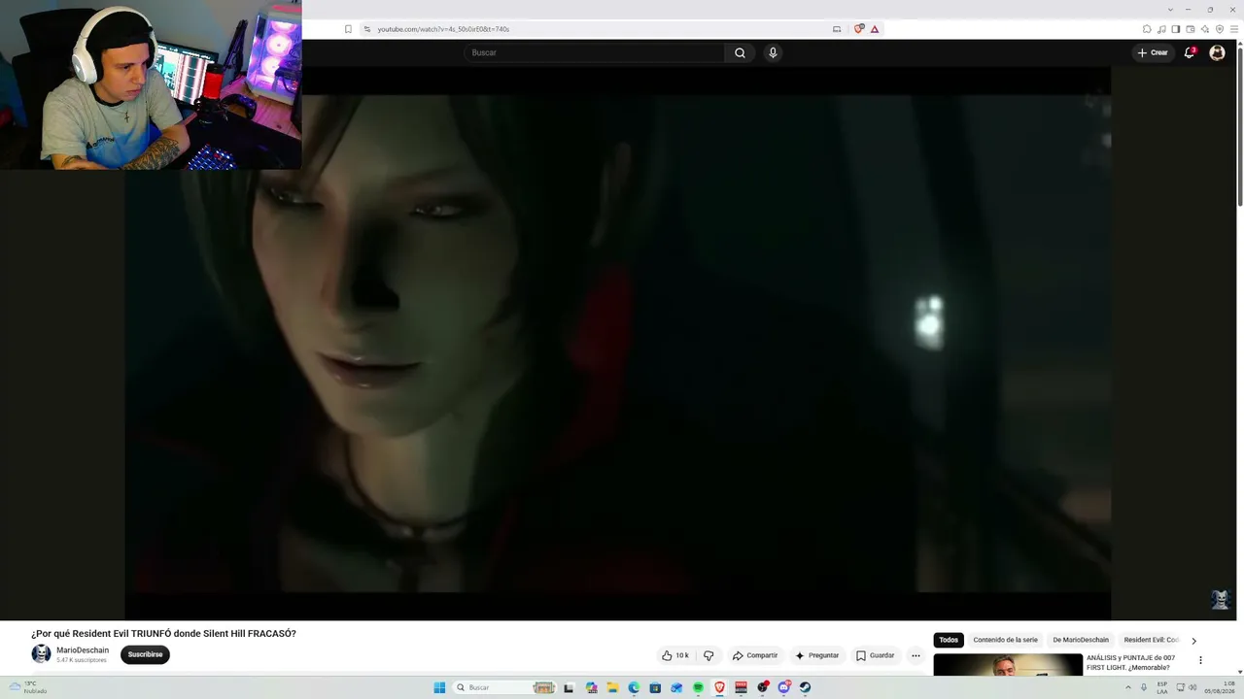Open the browser extensions puzzle icon
The height and width of the screenshot is (699, 1244).
click(1147, 29)
